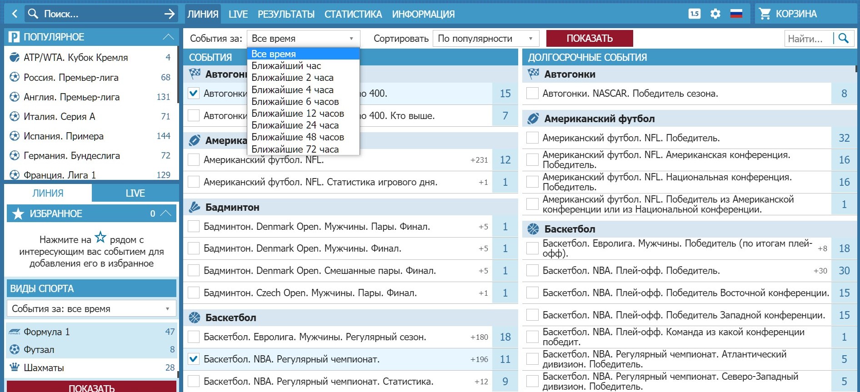Viewport: 860px width, 392px height.
Task: Check Евролига Регулярный сезон checkbox
Action: pos(194,337)
